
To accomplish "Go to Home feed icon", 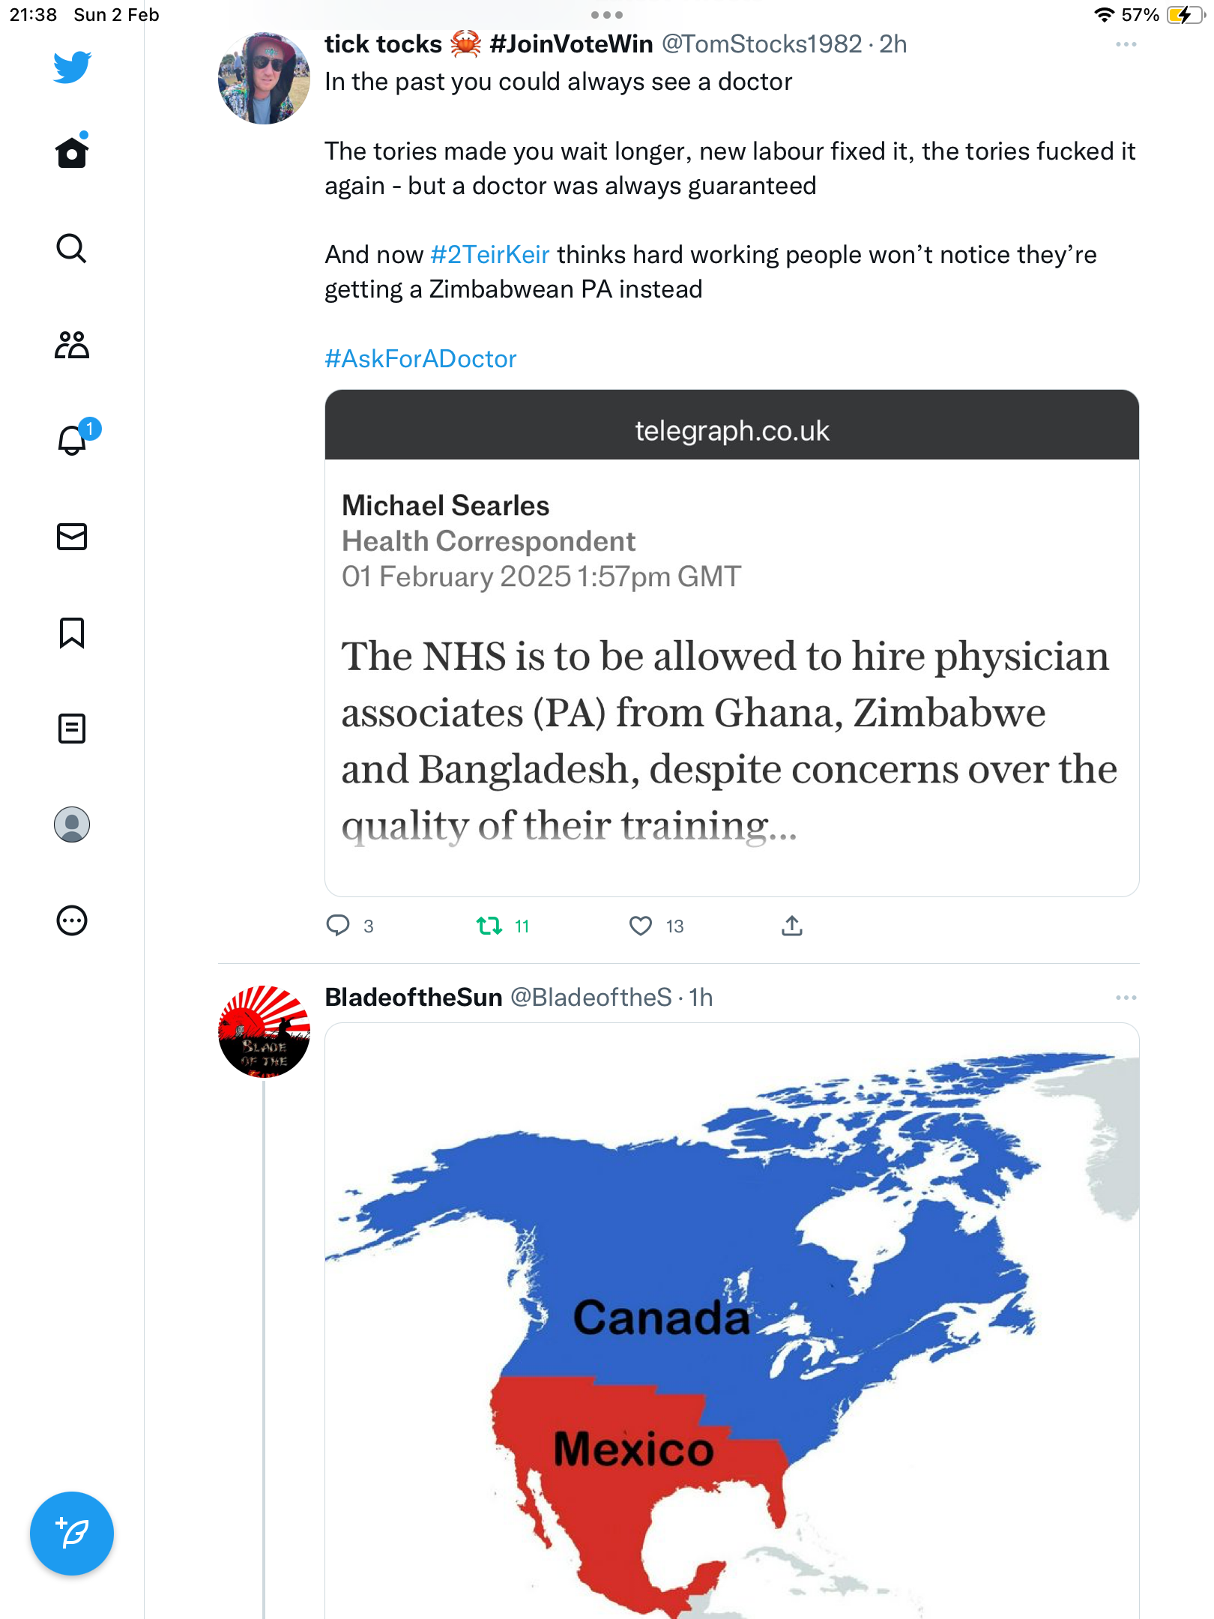I will 72,152.
